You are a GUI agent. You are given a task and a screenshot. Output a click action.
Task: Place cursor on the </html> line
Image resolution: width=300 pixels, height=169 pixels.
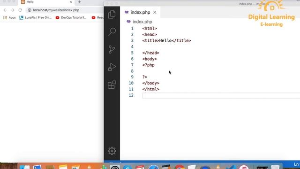(151, 89)
